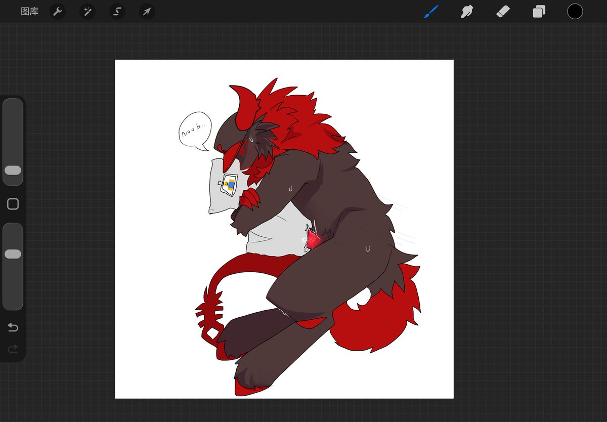The width and height of the screenshot is (607, 422).
Task: Select the Smudge tool
Action: click(467, 11)
